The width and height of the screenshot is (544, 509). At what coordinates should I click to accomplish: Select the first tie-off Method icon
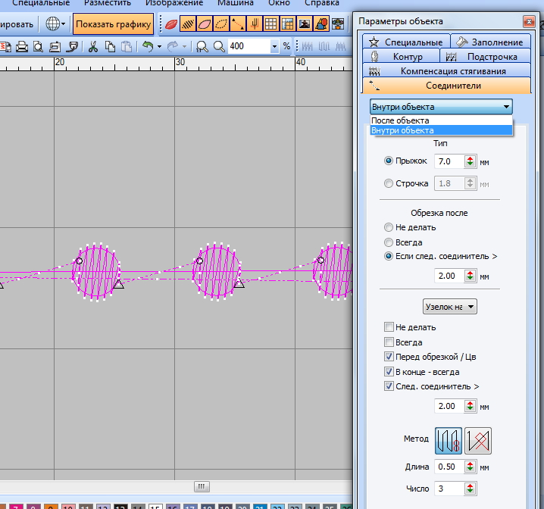coord(447,440)
